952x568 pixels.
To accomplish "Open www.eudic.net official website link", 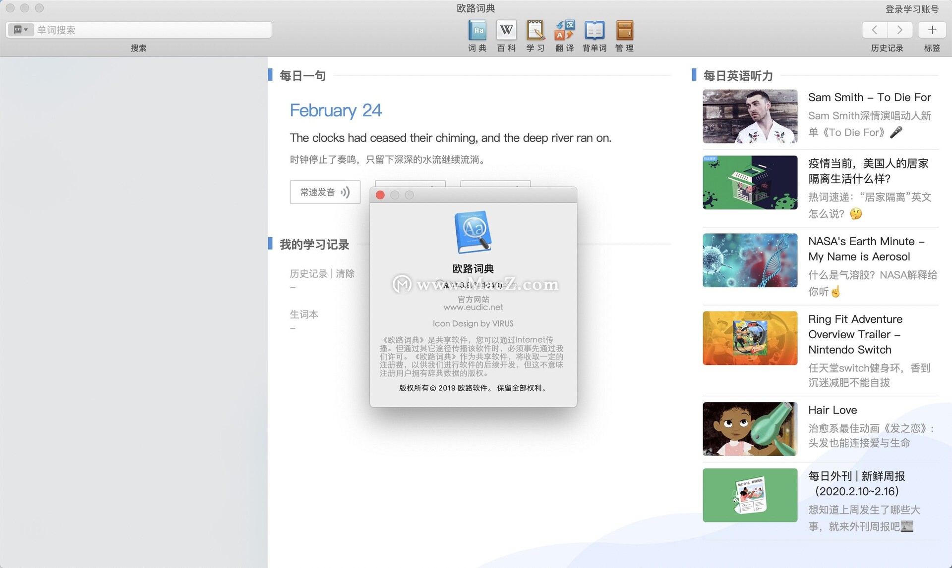I will click(473, 307).
